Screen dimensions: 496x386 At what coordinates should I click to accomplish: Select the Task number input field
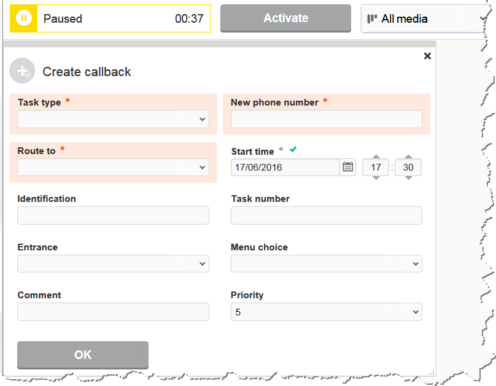pos(326,215)
